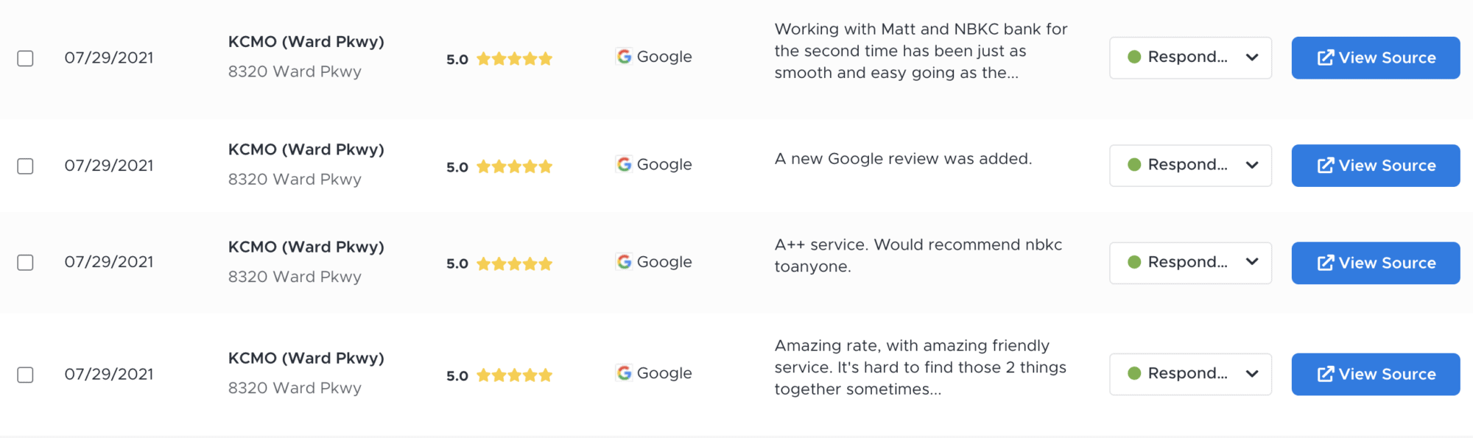The height and width of the screenshot is (438, 1473).
Task: Click the green responded status dot on the first review
Action: 1135,57
